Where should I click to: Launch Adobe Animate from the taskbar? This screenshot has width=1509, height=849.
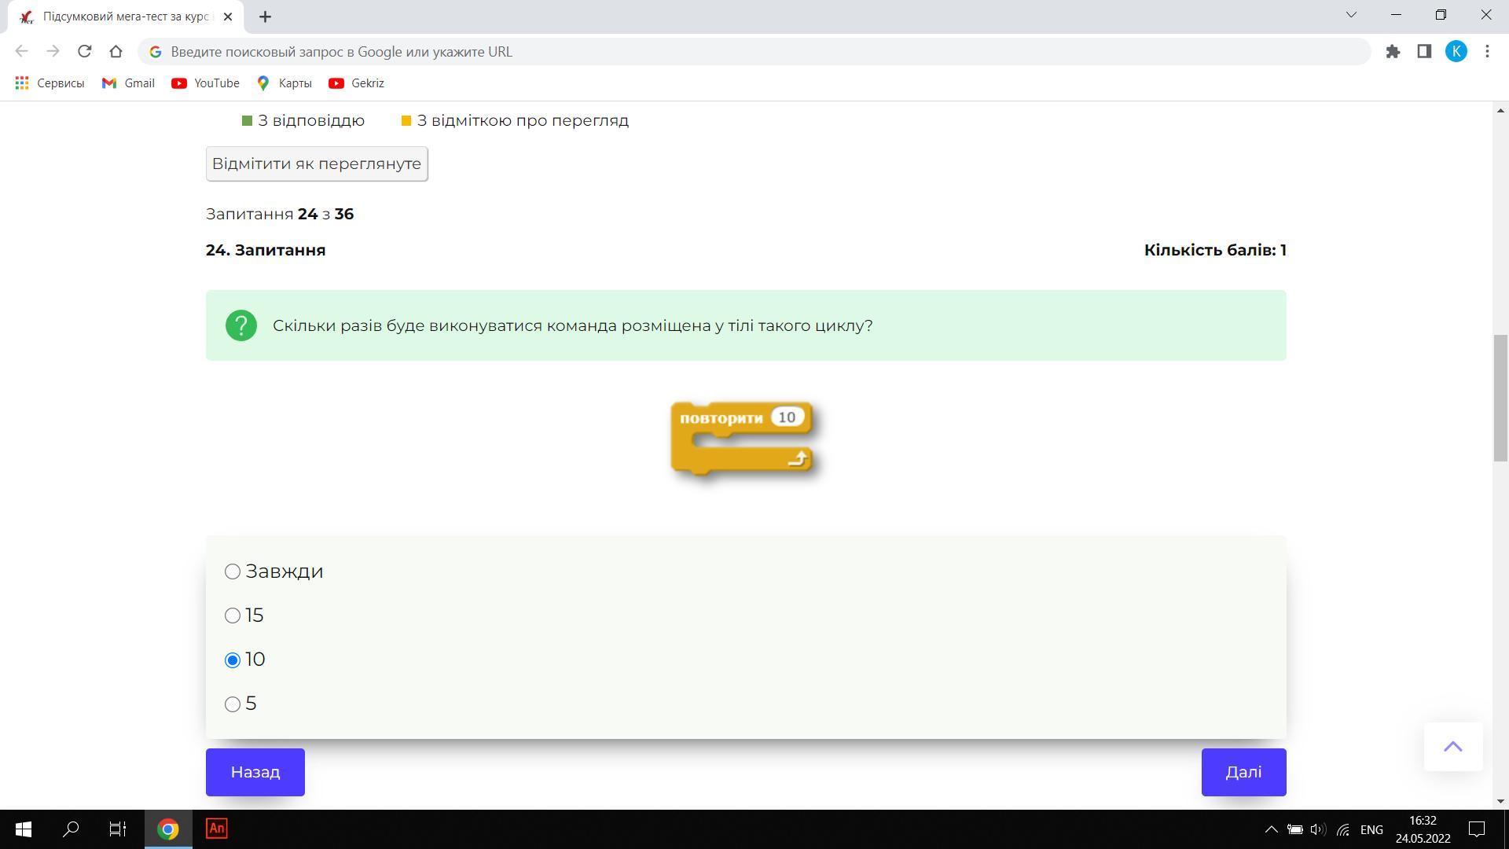(x=216, y=829)
